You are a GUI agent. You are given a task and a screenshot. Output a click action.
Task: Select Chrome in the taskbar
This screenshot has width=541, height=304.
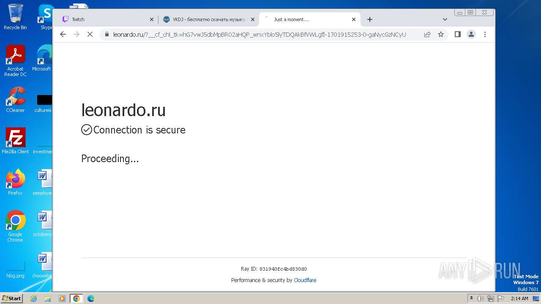pyautogui.click(x=77, y=299)
